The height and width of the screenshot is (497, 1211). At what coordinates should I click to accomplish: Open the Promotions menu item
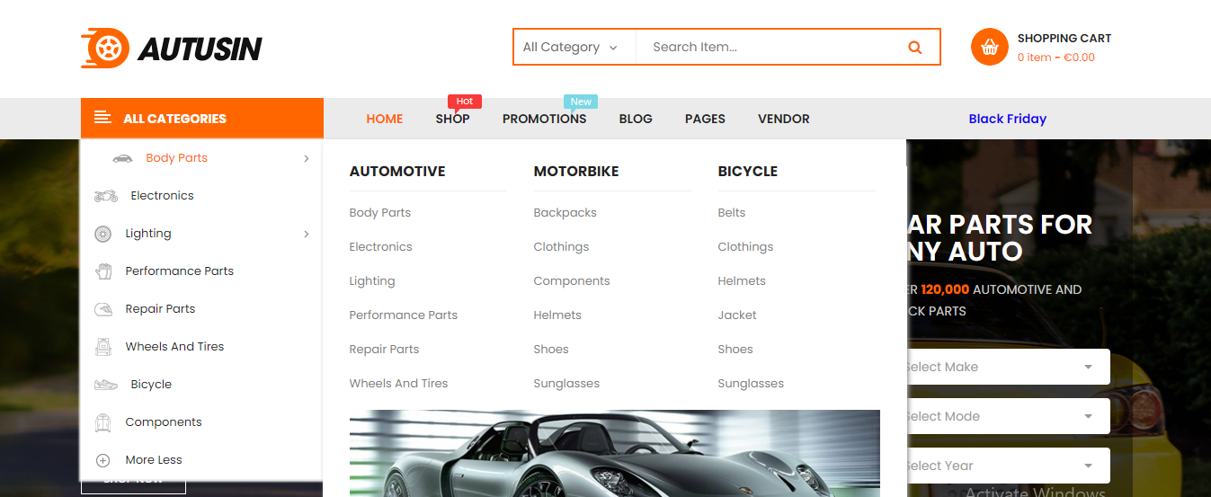(x=545, y=119)
